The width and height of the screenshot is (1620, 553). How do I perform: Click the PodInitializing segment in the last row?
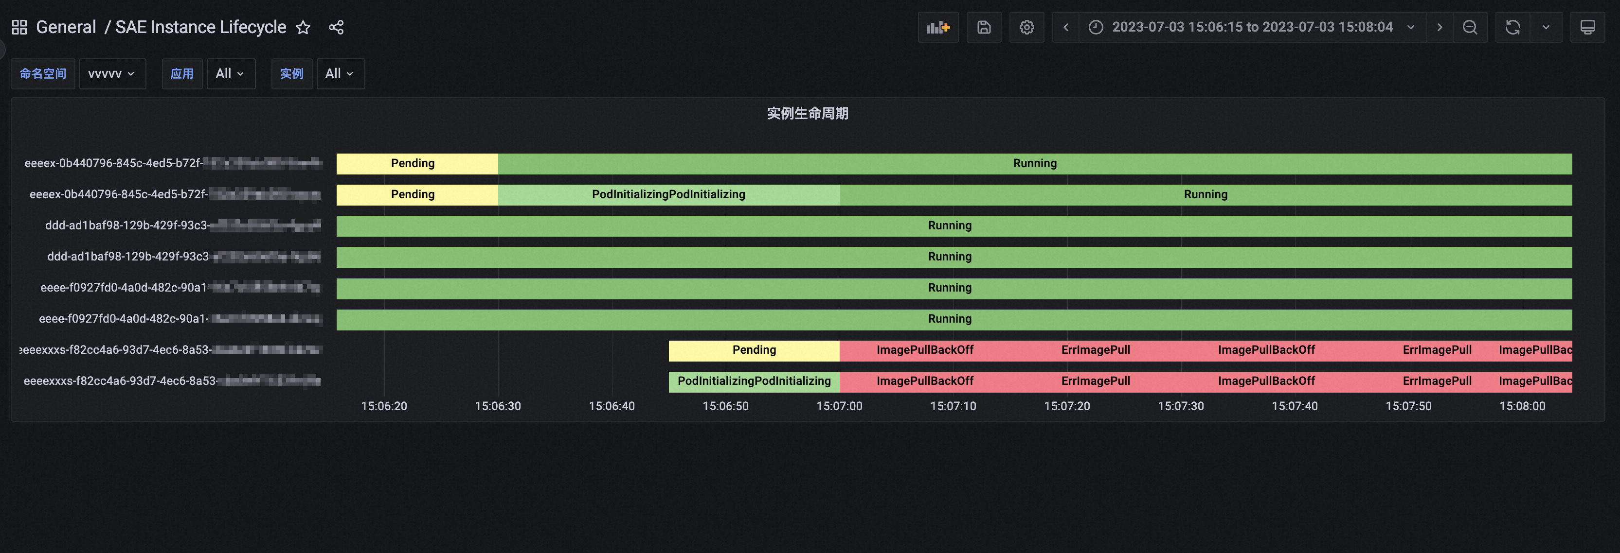(x=754, y=381)
